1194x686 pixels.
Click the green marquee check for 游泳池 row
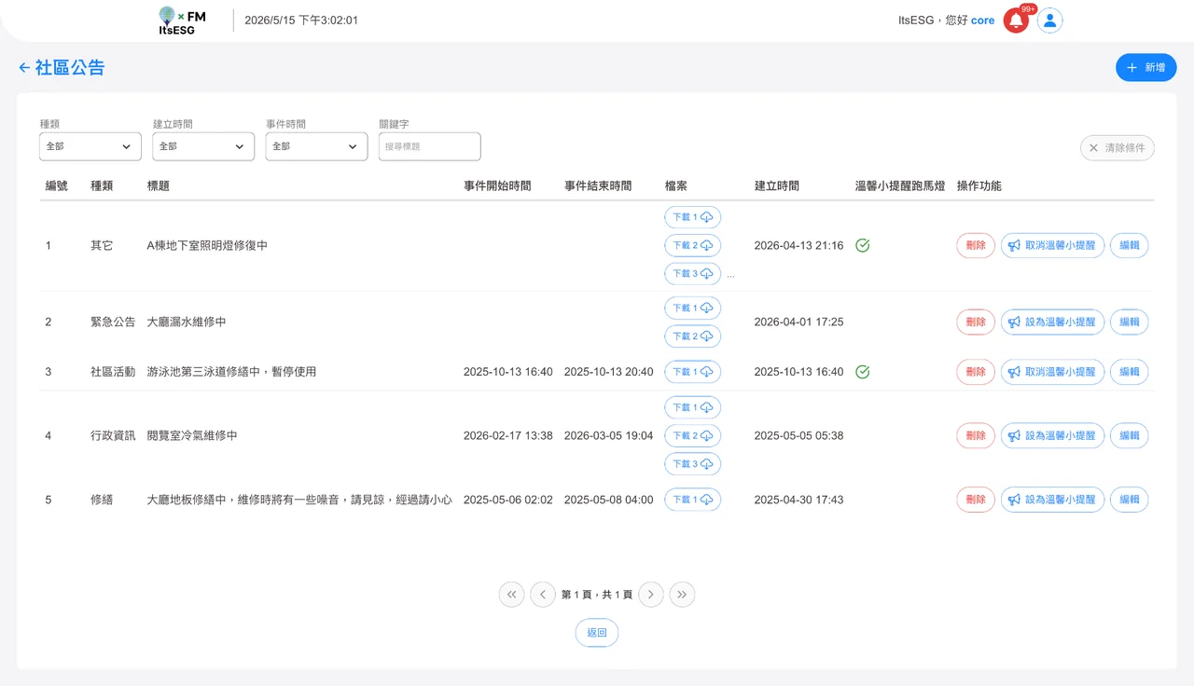click(863, 372)
